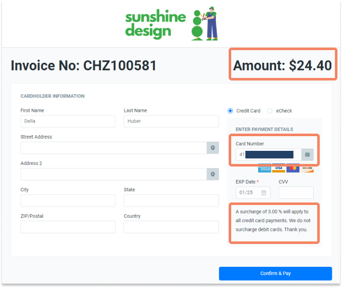Open the EXP Date calendar icon

click(264, 193)
